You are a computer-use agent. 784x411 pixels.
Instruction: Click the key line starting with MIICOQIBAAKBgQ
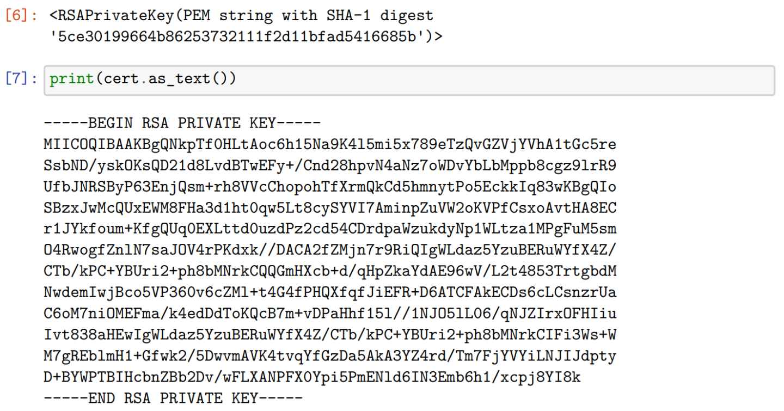[x=330, y=145]
